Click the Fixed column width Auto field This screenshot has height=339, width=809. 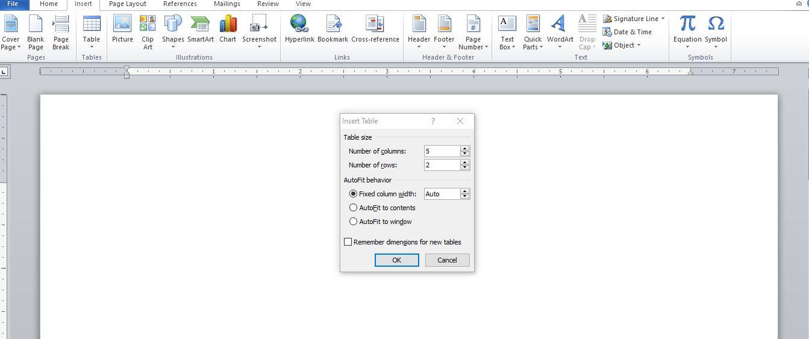(x=442, y=194)
